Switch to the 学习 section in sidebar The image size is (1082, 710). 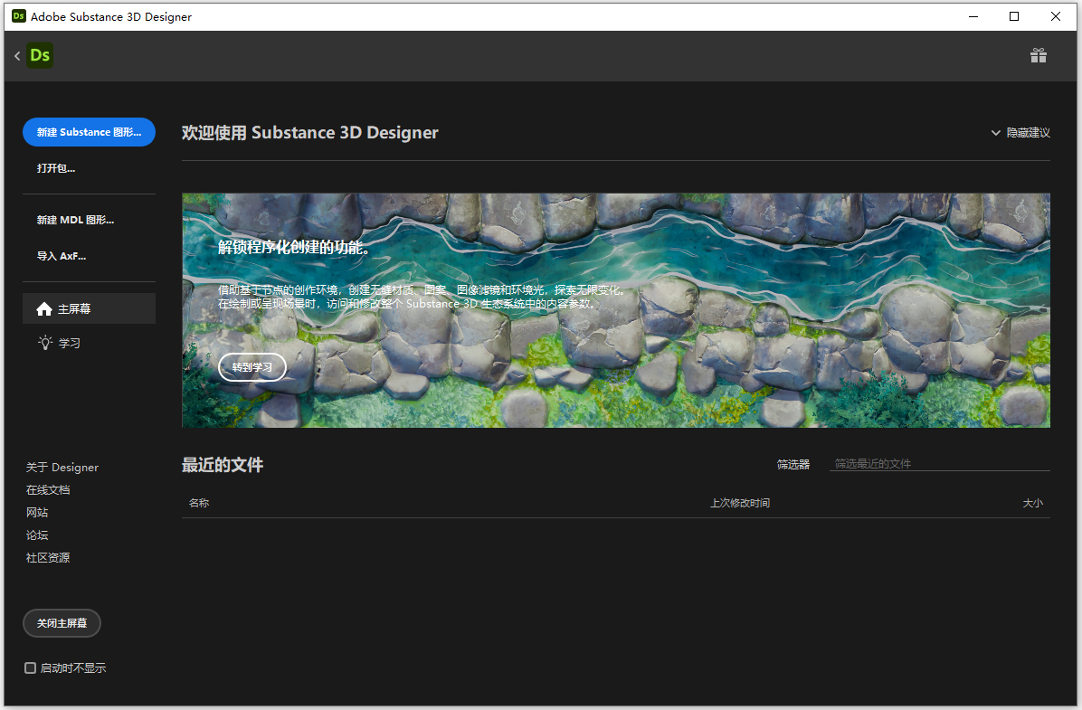pyautogui.click(x=69, y=343)
